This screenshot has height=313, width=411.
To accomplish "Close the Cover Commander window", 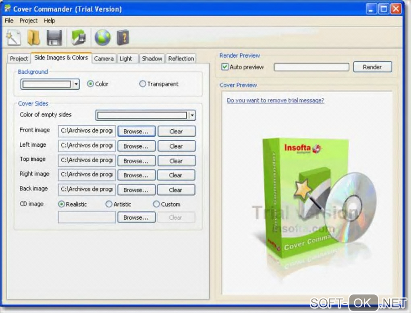I will (396, 9).
